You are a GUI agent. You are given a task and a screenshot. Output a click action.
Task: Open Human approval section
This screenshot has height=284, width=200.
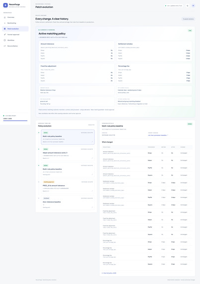pyautogui.click(x=15, y=34)
